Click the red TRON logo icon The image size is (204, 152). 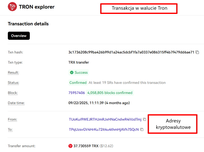tap(12, 7)
